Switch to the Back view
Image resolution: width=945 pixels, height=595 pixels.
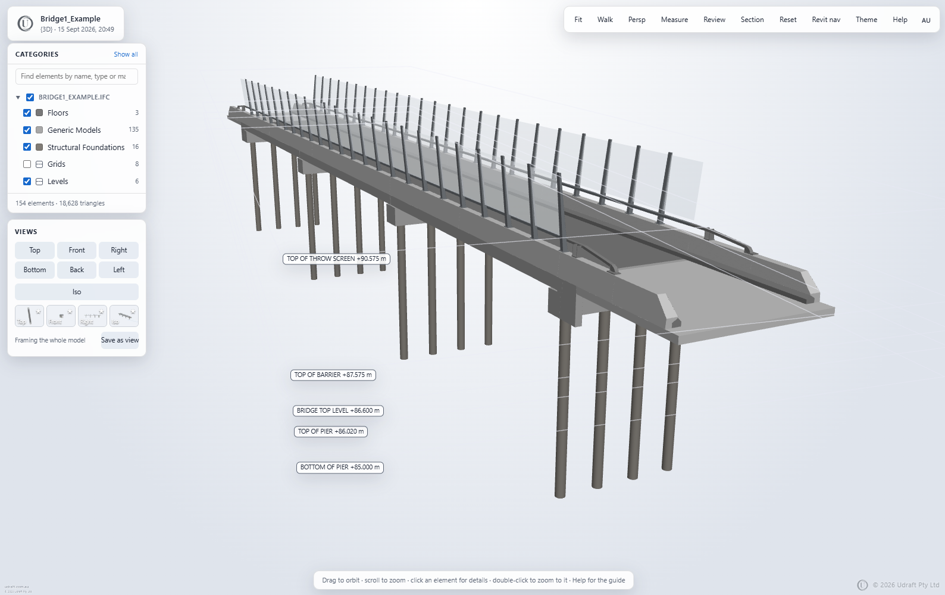[77, 270]
